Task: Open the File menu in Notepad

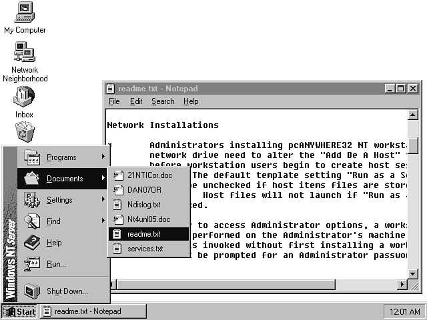Action: coord(114,101)
